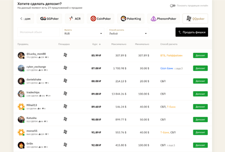
Task: Click the 89.60 ₽ rate value
Action: point(96,107)
